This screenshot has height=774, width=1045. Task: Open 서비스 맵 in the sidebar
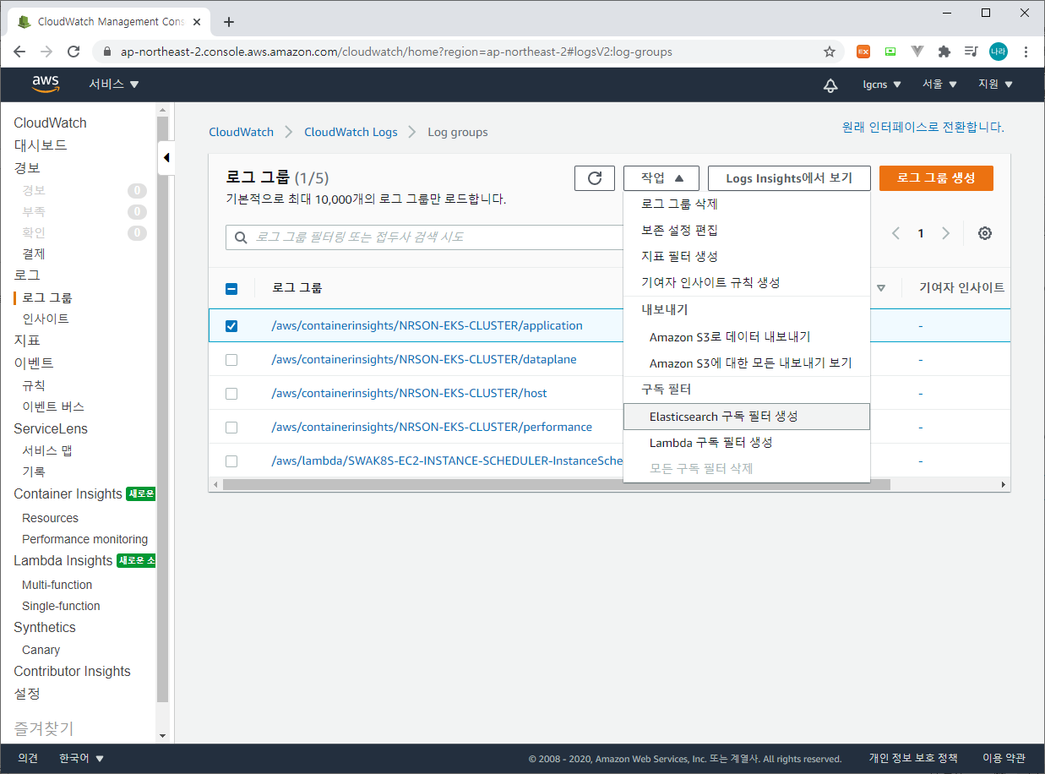tap(47, 450)
